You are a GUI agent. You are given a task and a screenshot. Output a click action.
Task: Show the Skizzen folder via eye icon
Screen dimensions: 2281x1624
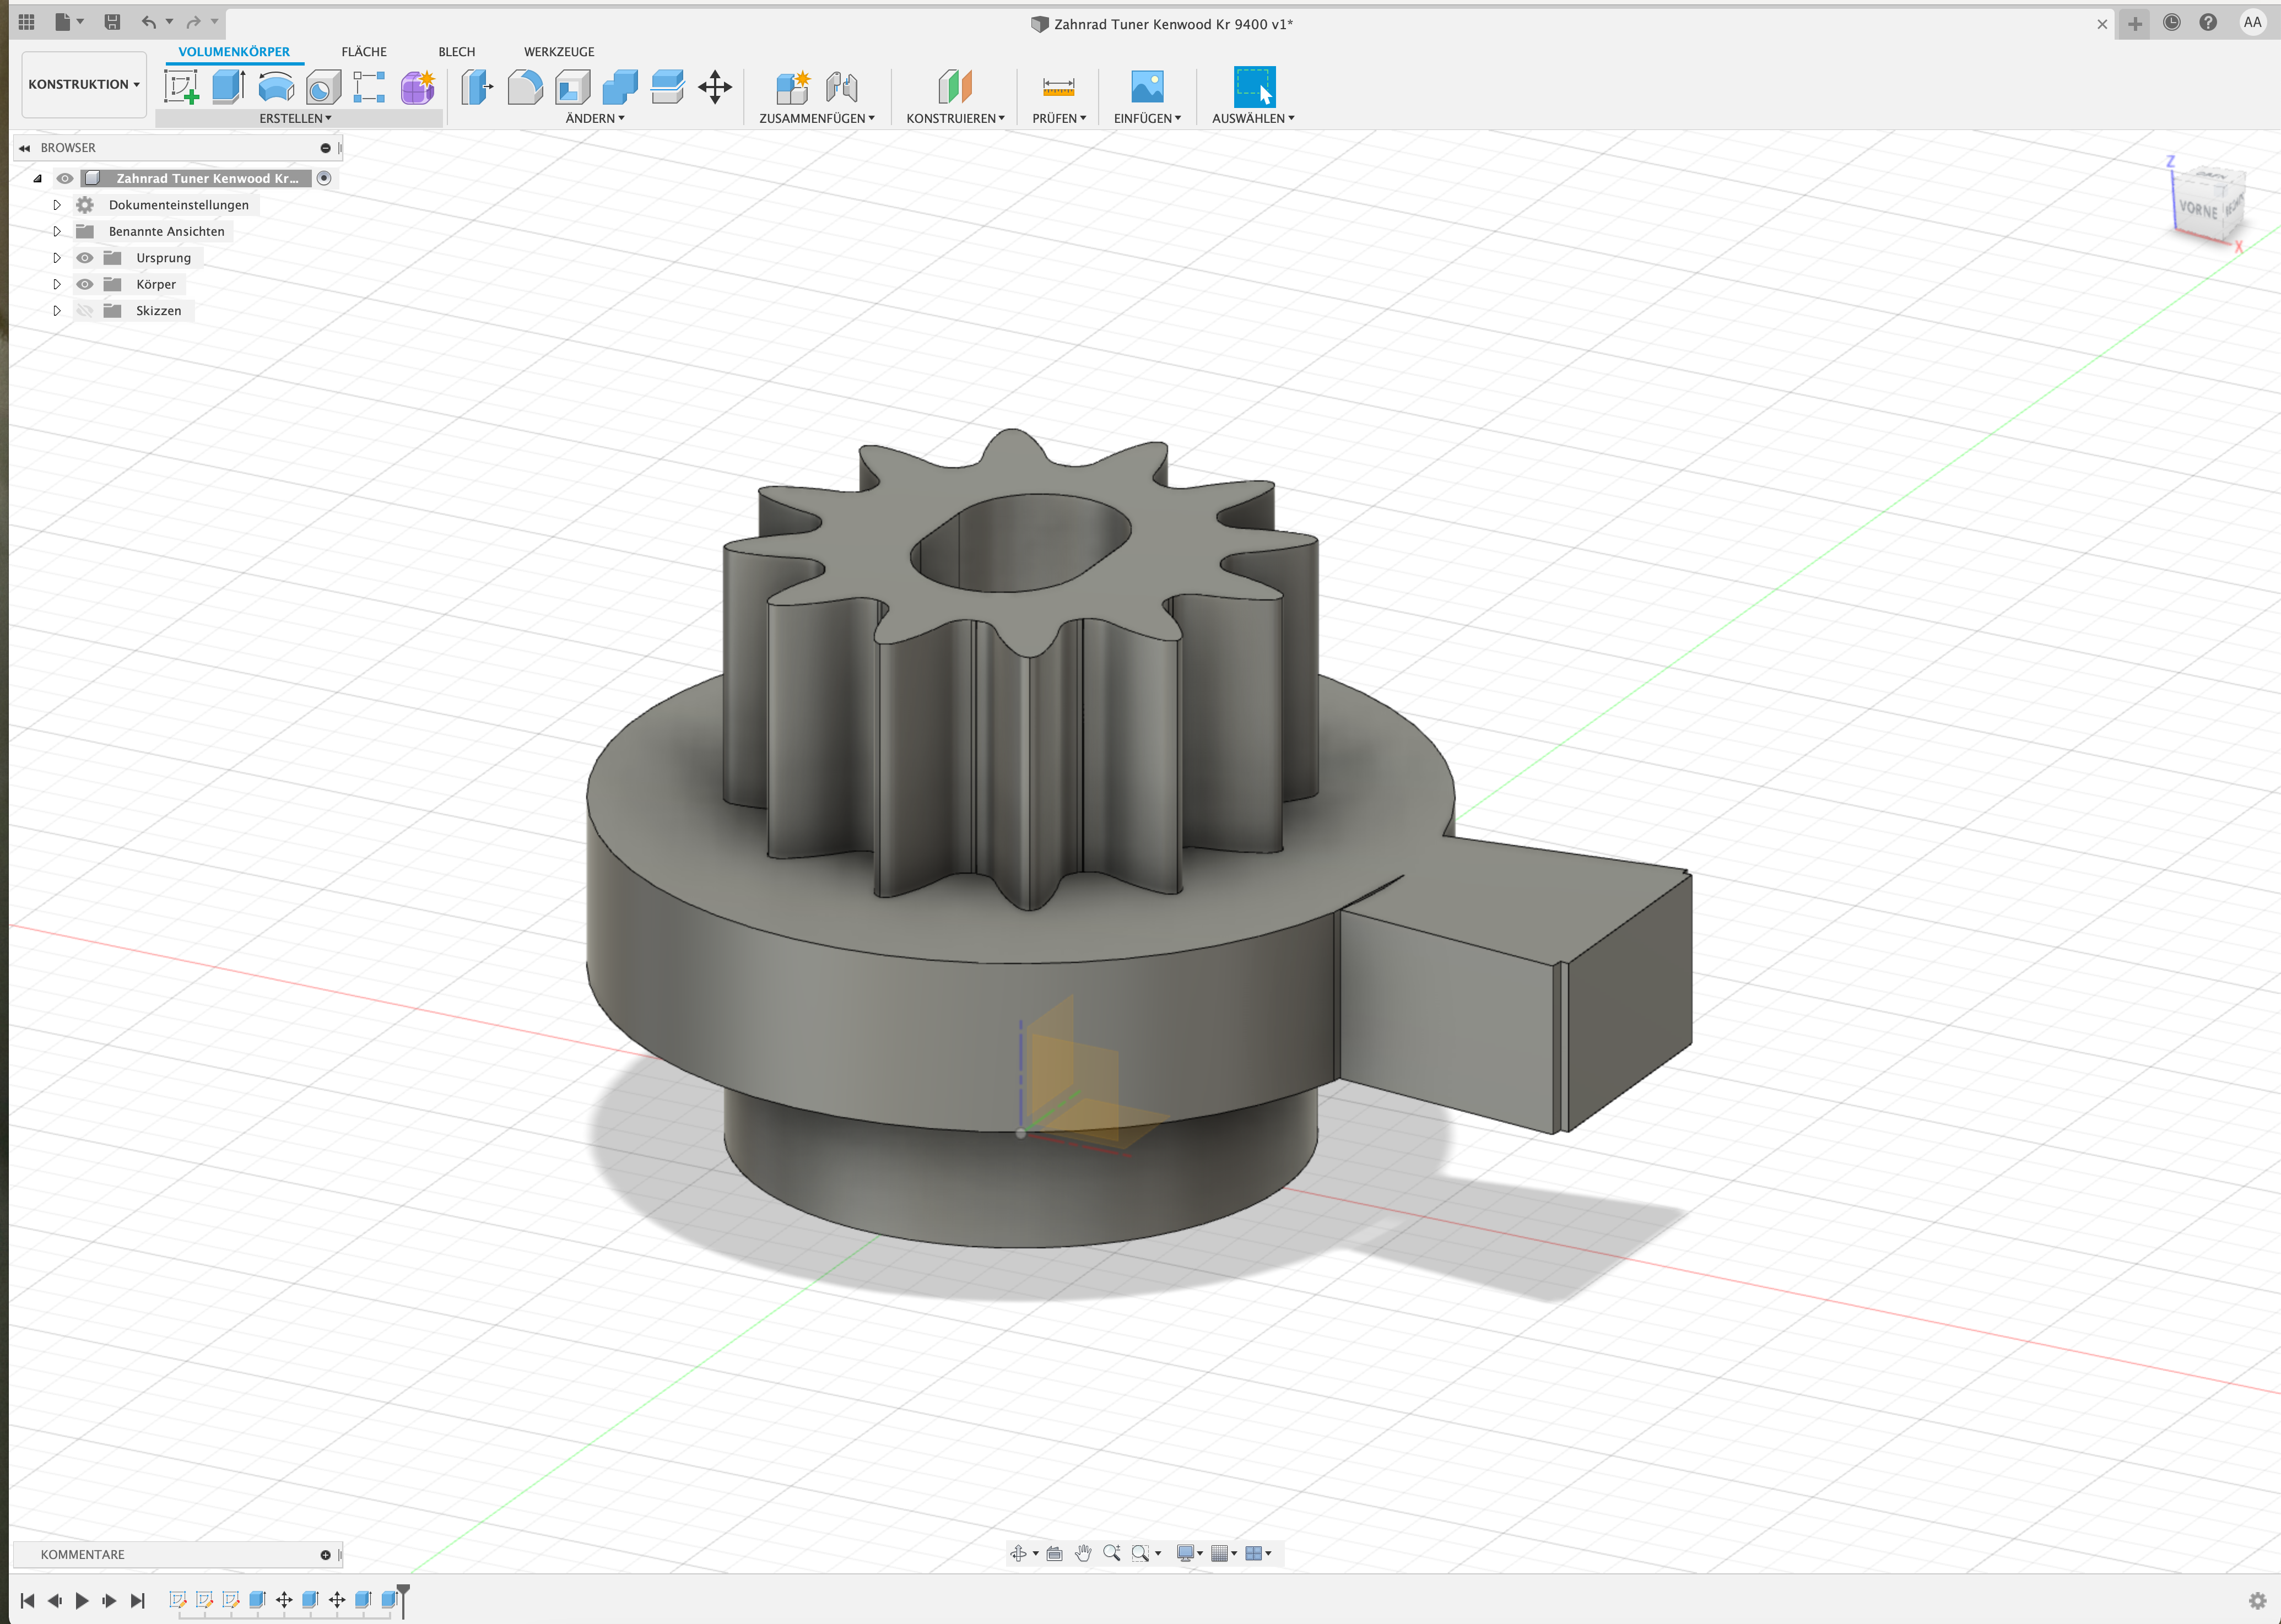(x=85, y=310)
